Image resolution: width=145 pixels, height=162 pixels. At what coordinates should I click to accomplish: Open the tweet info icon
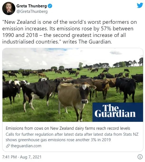click(140, 157)
